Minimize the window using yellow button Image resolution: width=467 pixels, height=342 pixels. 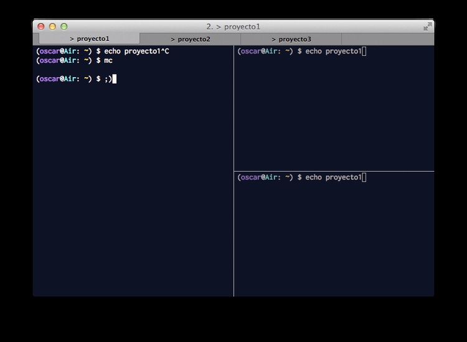[x=52, y=27]
